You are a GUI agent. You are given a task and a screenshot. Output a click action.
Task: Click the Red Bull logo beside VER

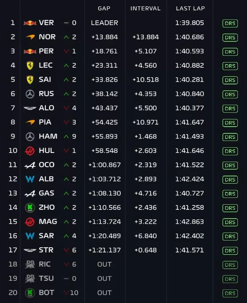(x=30, y=23)
